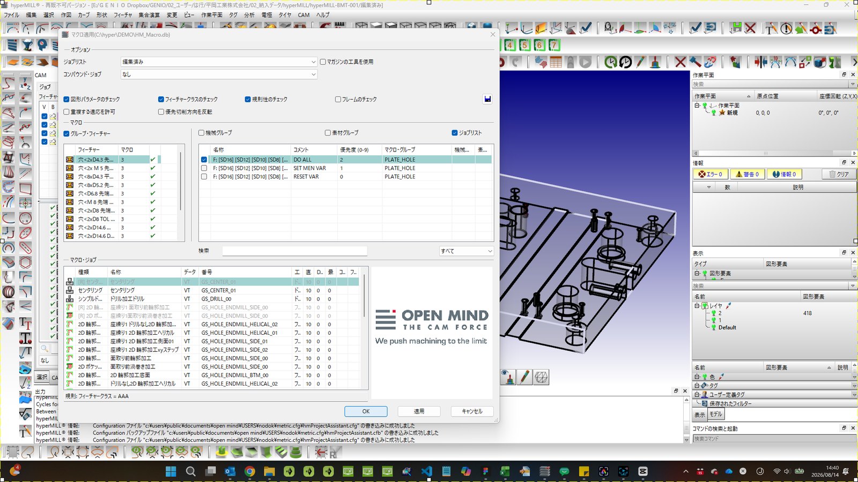The width and height of the screenshot is (858, 482).
Task: Uncheck 図形パラメータのチェック checkbox
Action: (66, 100)
